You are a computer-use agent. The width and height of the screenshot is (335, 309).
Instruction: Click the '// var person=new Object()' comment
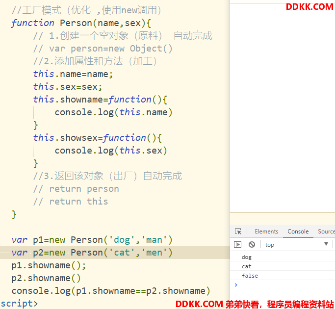pyautogui.click(x=103, y=49)
